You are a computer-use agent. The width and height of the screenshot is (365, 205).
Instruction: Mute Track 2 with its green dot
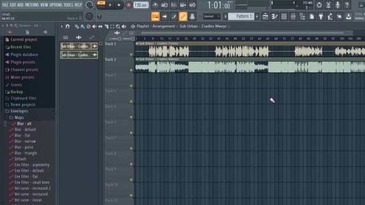[131, 70]
